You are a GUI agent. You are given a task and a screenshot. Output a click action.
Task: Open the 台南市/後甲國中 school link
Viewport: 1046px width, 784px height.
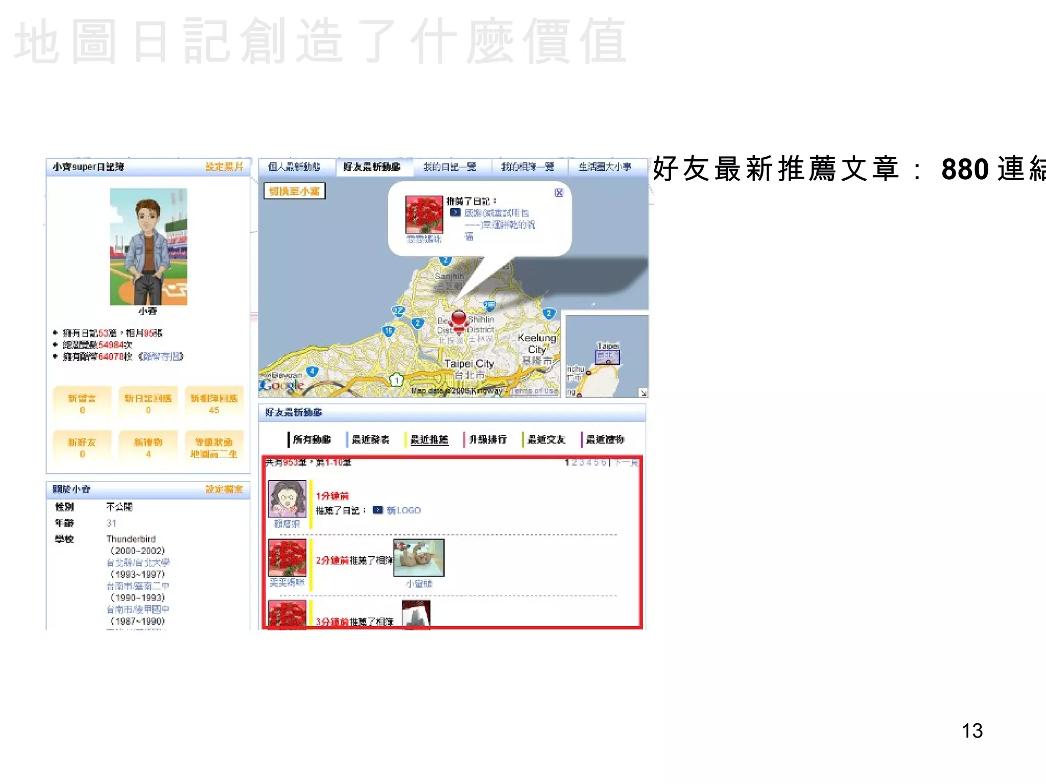coord(138,609)
